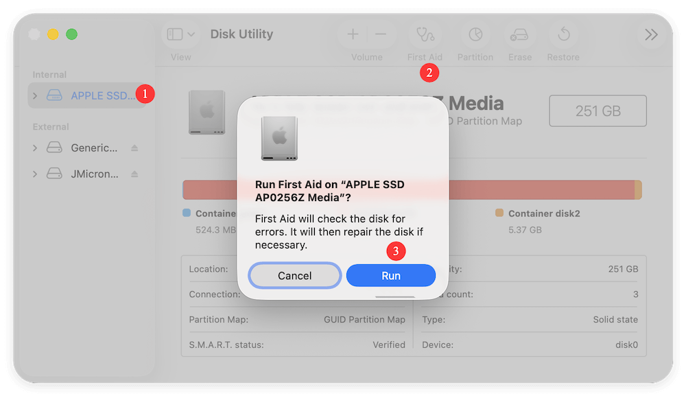
Task: Click the Remove Volume minus icon
Action: coord(381,34)
